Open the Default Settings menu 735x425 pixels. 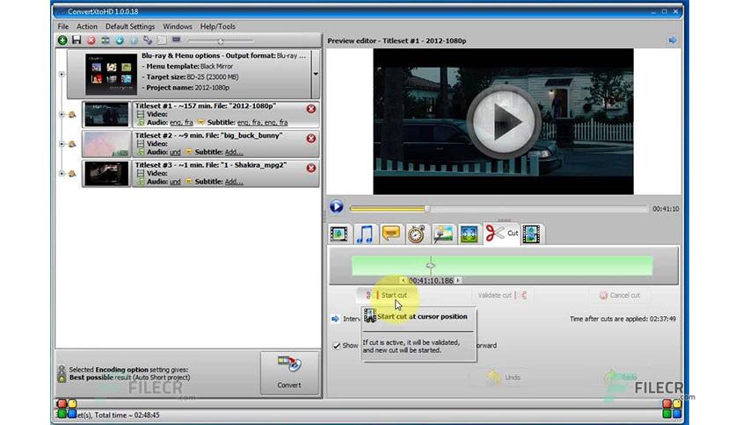coord(130,26)
